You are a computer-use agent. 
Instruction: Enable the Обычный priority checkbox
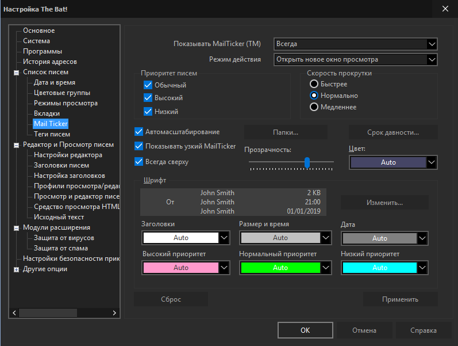click(148, 85)
